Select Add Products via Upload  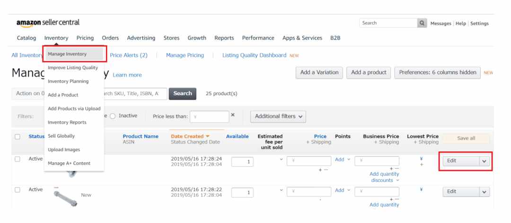74,108
